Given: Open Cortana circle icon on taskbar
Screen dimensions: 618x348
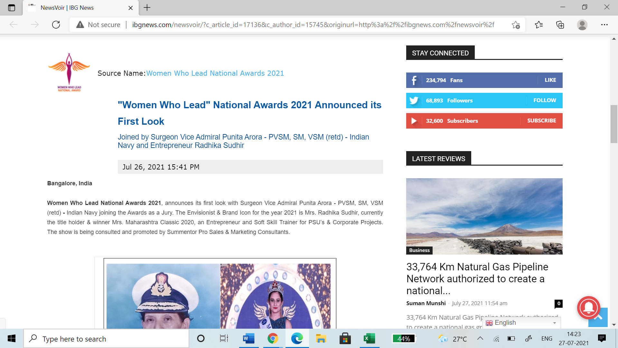Looking at the screenshot, I should pyautogui.click(x=201, y=339).
